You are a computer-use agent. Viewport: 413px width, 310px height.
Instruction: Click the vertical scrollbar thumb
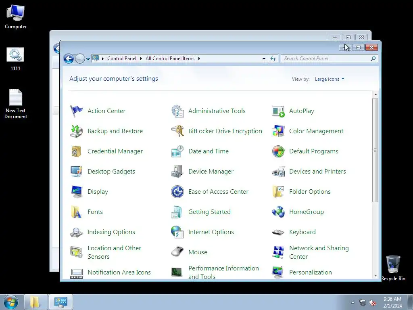(x=375, y=150)
